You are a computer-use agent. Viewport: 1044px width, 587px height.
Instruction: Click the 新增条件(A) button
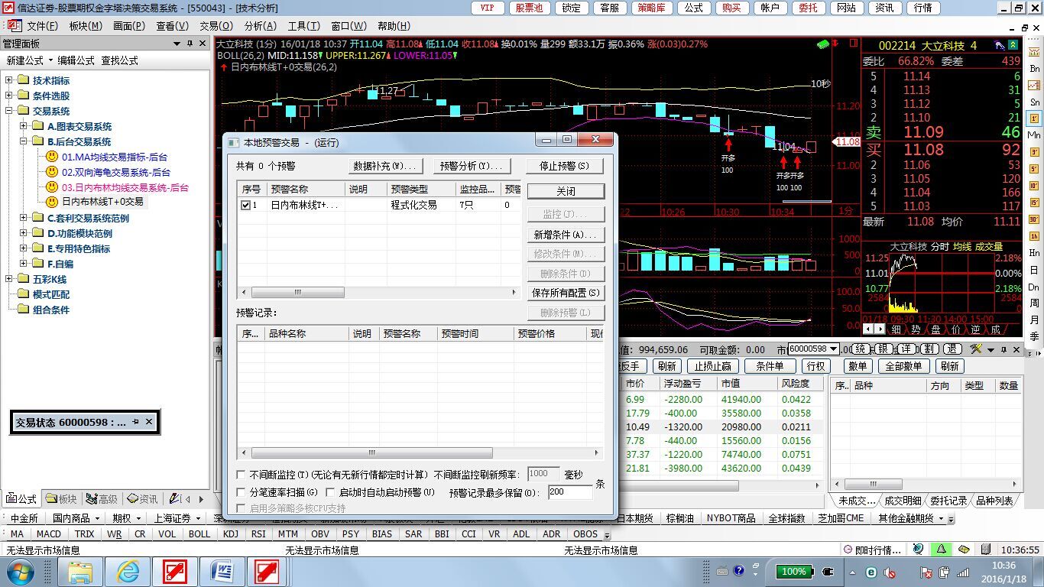click(x=565, y=235)
